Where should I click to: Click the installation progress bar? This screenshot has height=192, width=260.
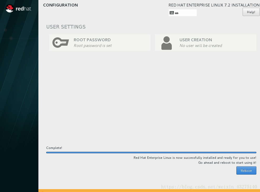point(151,153)
